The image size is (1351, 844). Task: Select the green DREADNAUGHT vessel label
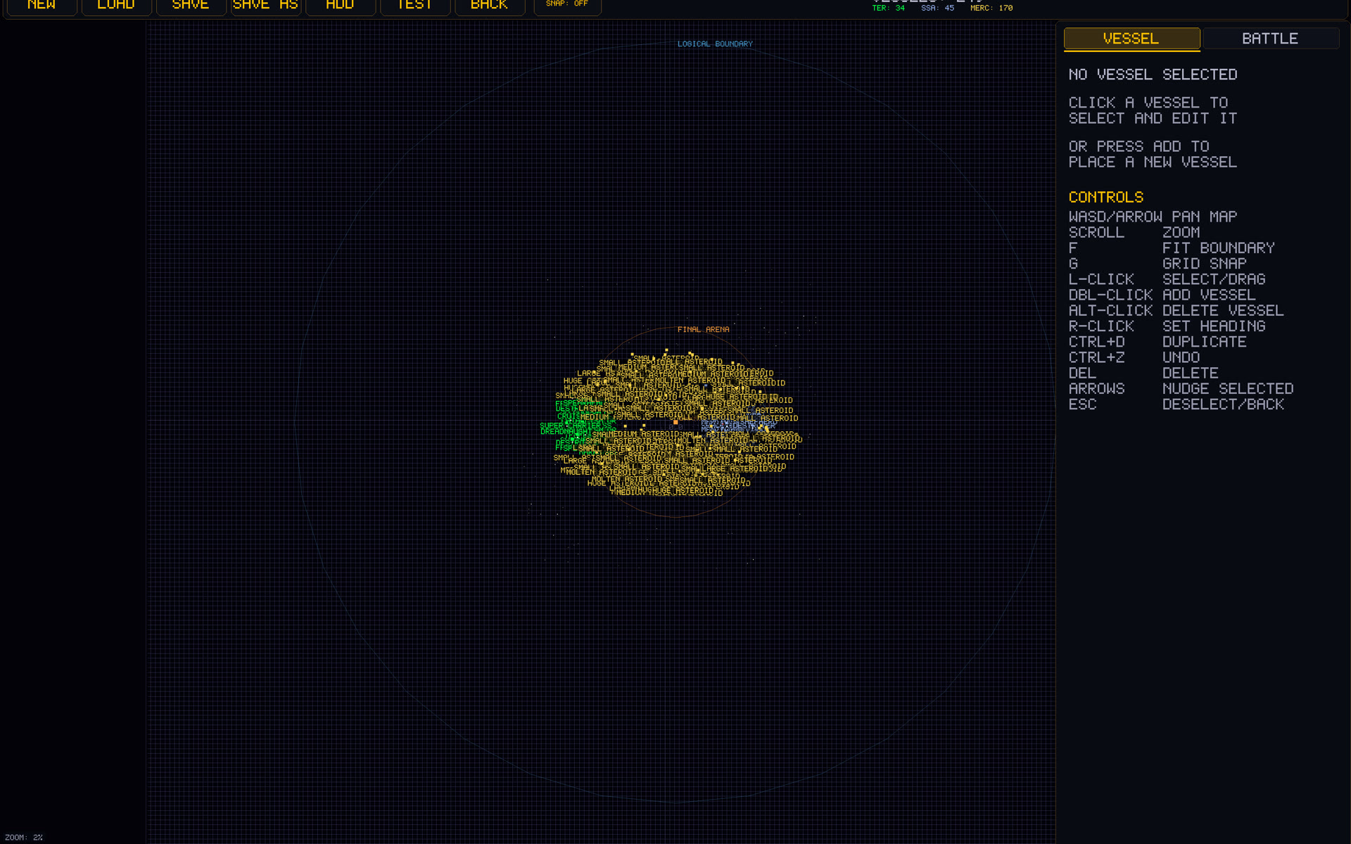pyautogui.click(x=565, y=432)
